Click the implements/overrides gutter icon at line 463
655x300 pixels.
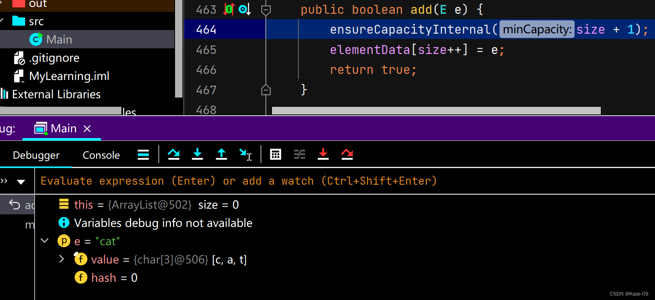[x=229, y=9]
